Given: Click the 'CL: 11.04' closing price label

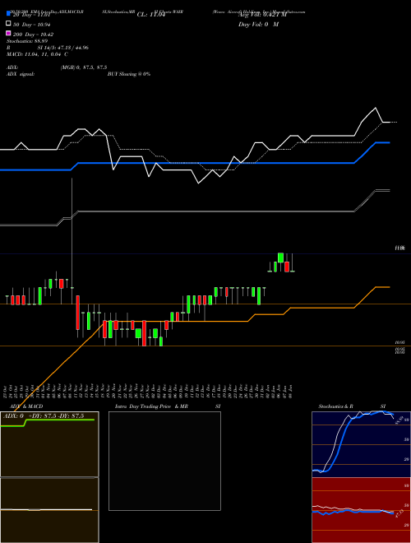Looking at the screenshot, I should coord(151,15).
